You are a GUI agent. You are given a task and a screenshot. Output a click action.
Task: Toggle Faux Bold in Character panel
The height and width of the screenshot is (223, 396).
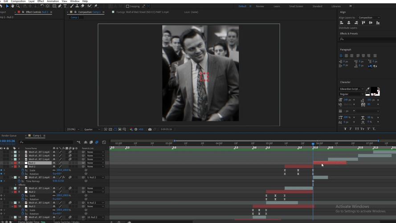pyautogui.click(x=345, y=129)
